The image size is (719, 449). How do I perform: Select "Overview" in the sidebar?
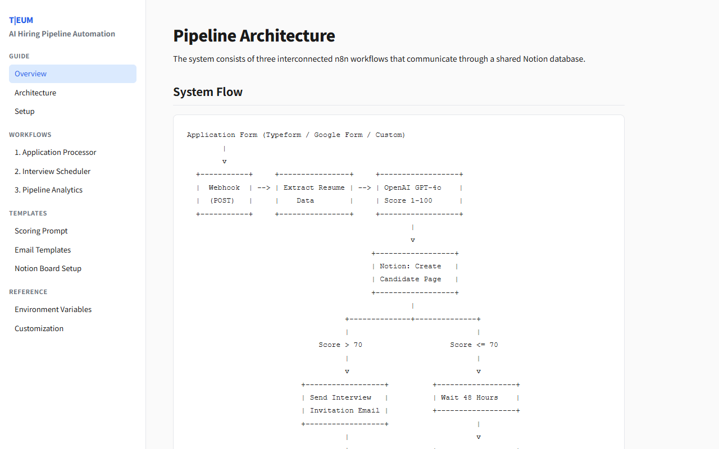pyautogui.click(x=30, y=74)
